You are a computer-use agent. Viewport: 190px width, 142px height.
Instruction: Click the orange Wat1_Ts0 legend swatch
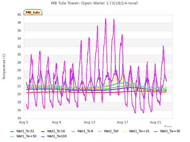click(x=100, y=131)
